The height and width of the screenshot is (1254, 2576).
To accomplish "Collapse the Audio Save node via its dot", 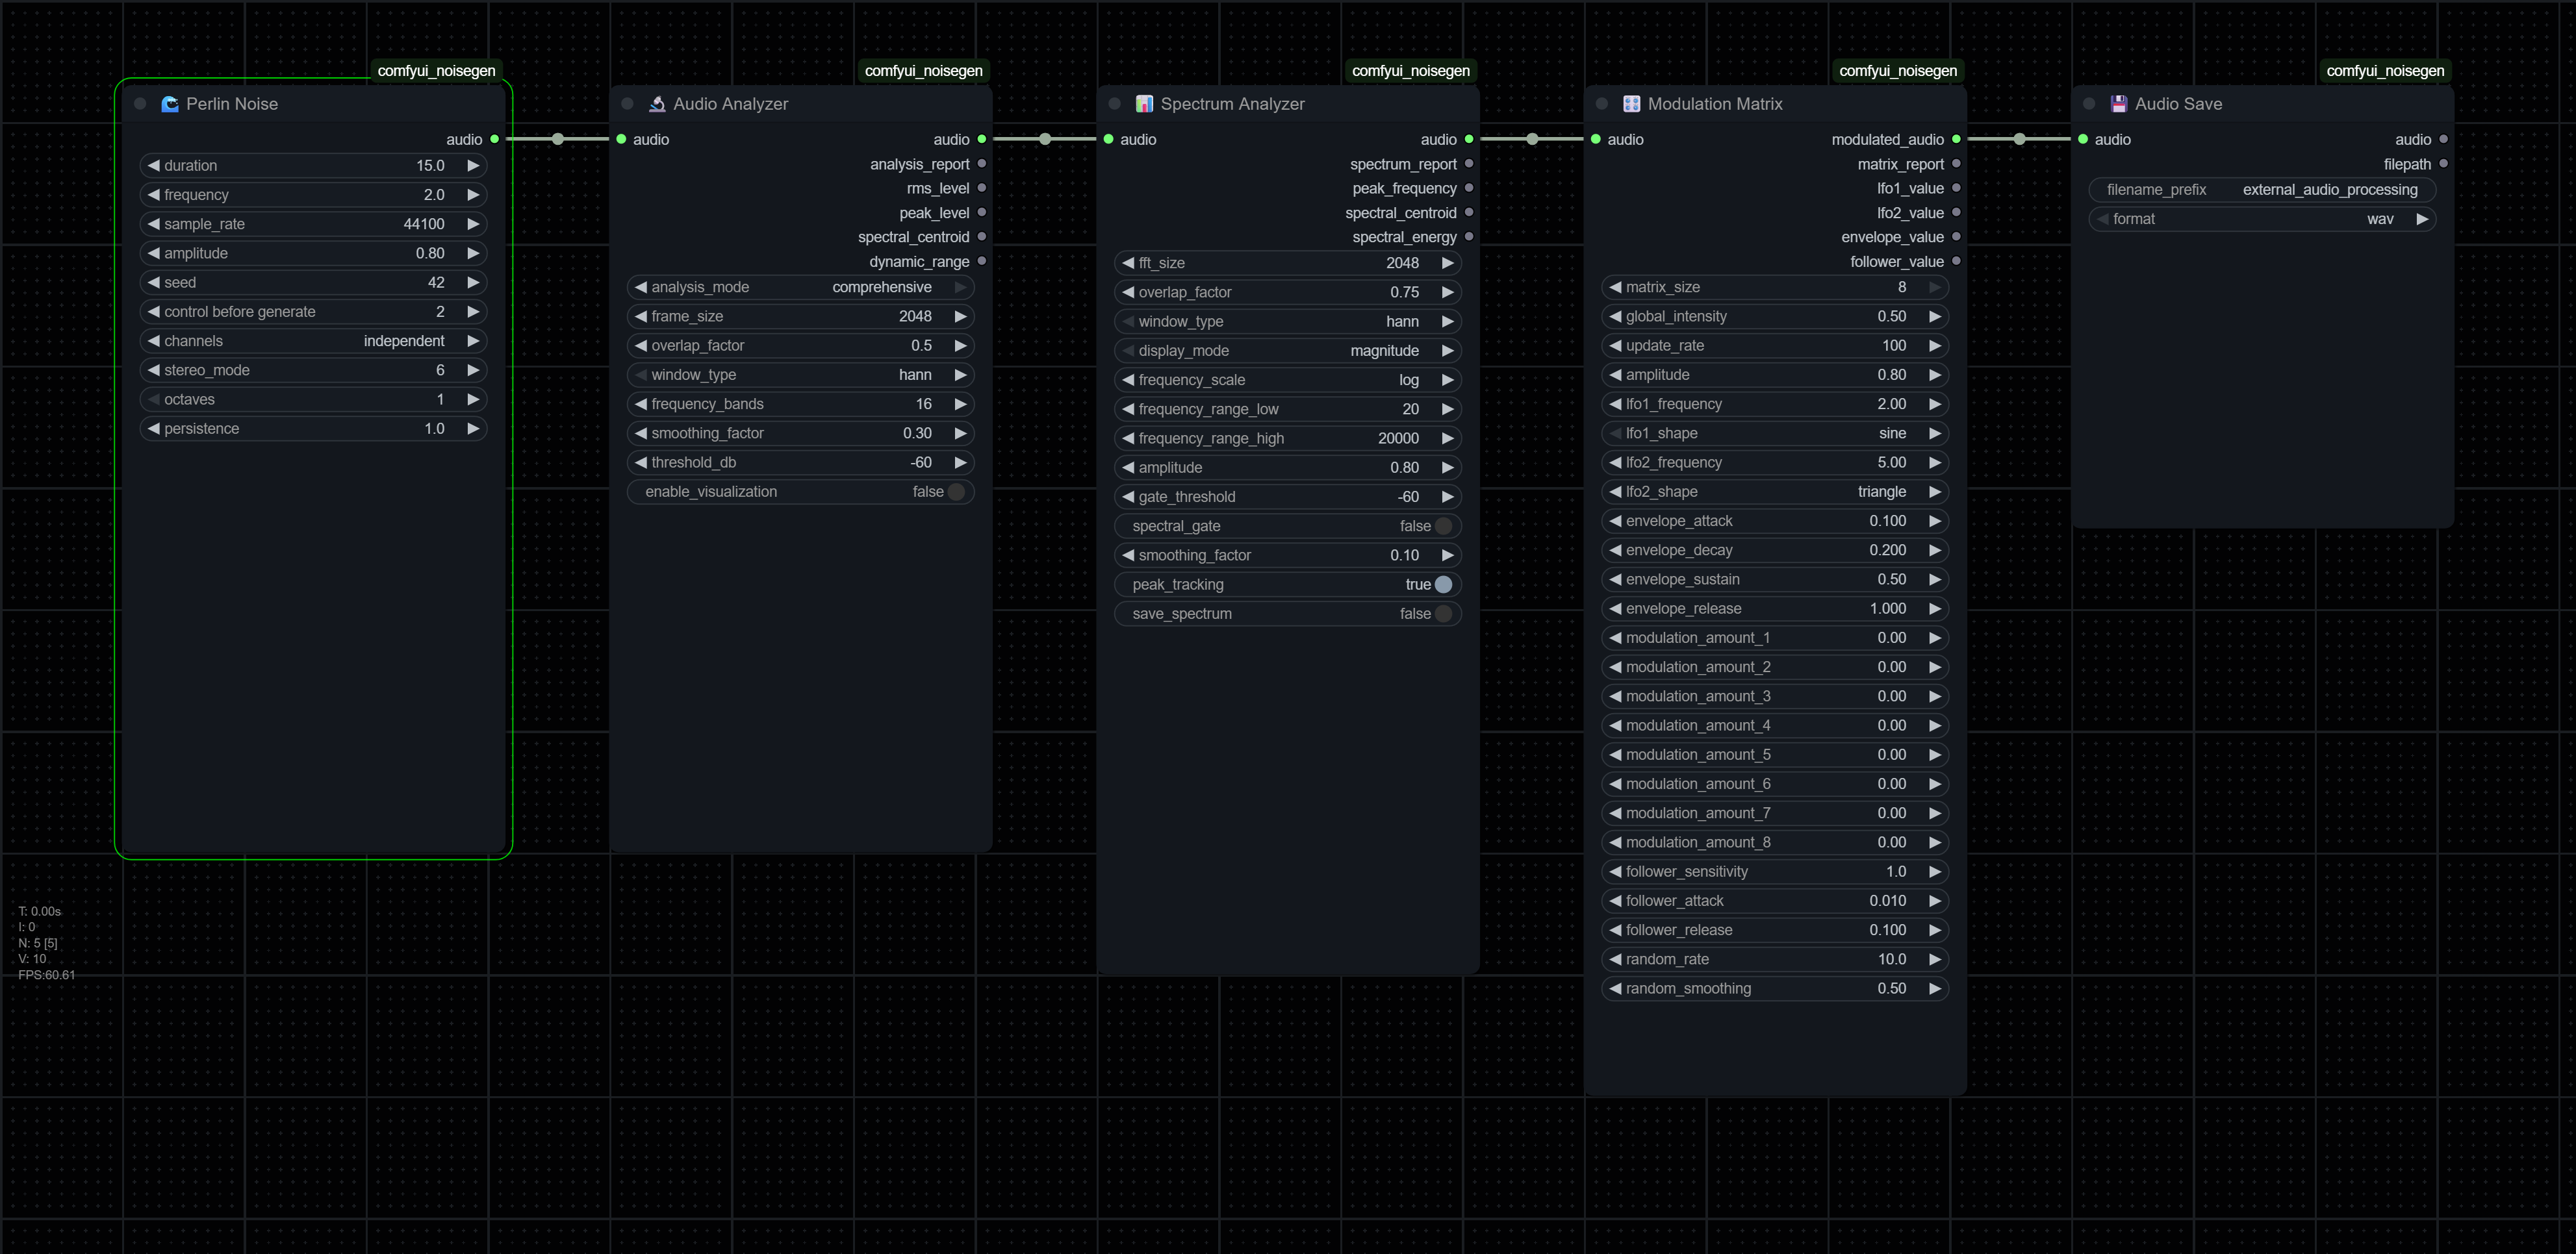I will [2088, 104].
